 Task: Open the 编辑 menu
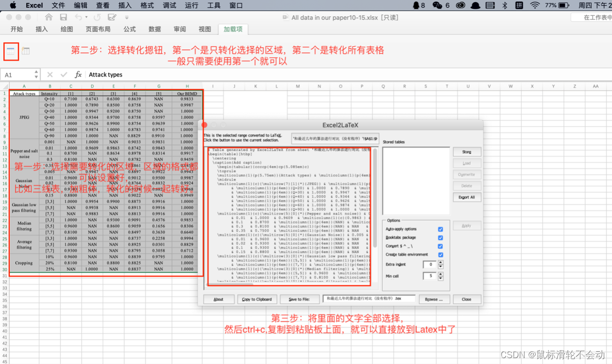[x=80, y=5]
